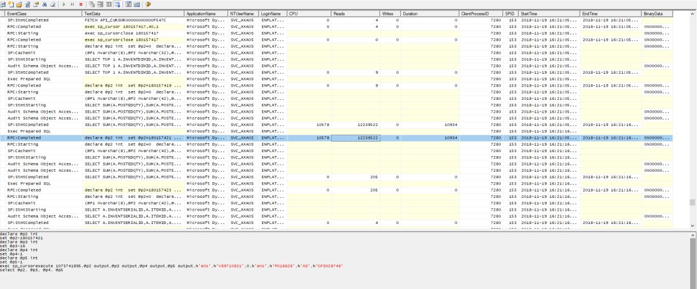Toggle Auto Scroll Window icon
697x289 pixels.
click(117, 4)
